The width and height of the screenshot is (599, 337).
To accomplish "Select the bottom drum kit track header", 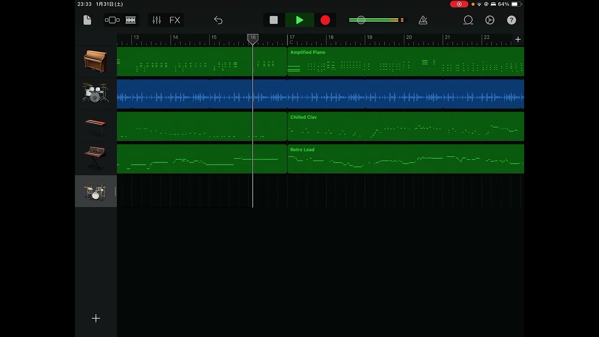I will click(x=95, y=191).
